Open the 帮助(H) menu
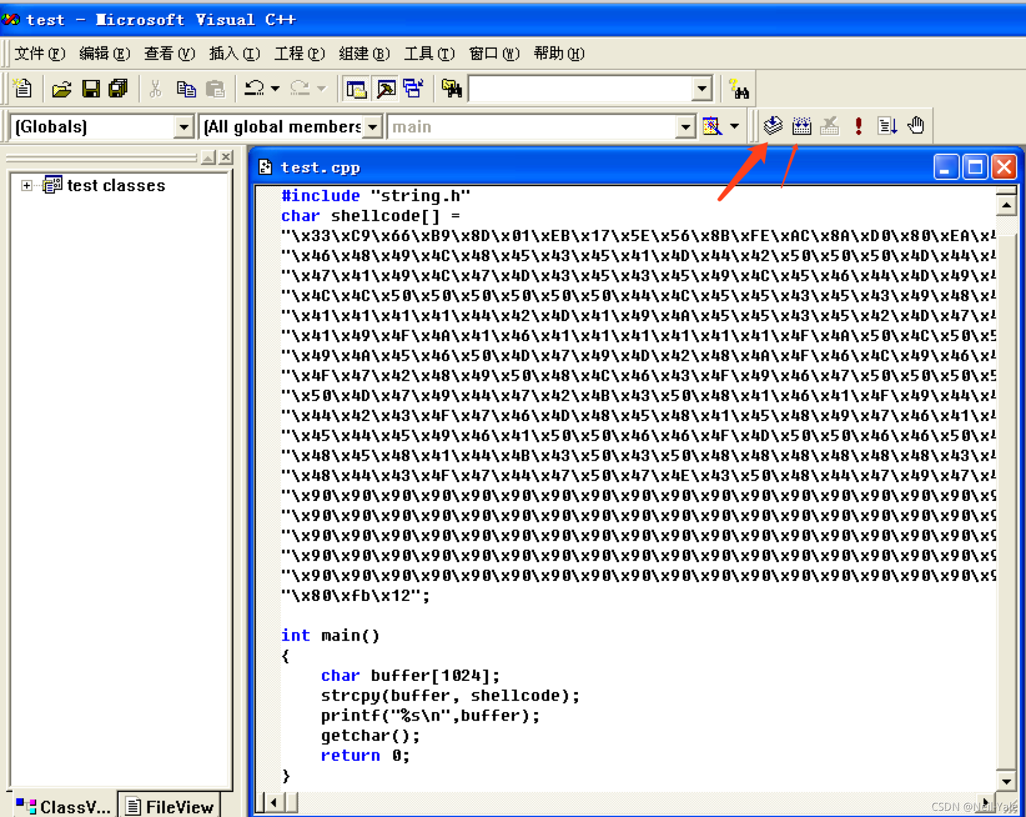Viewport: 1026px width, 817px height. click(559, 54)
